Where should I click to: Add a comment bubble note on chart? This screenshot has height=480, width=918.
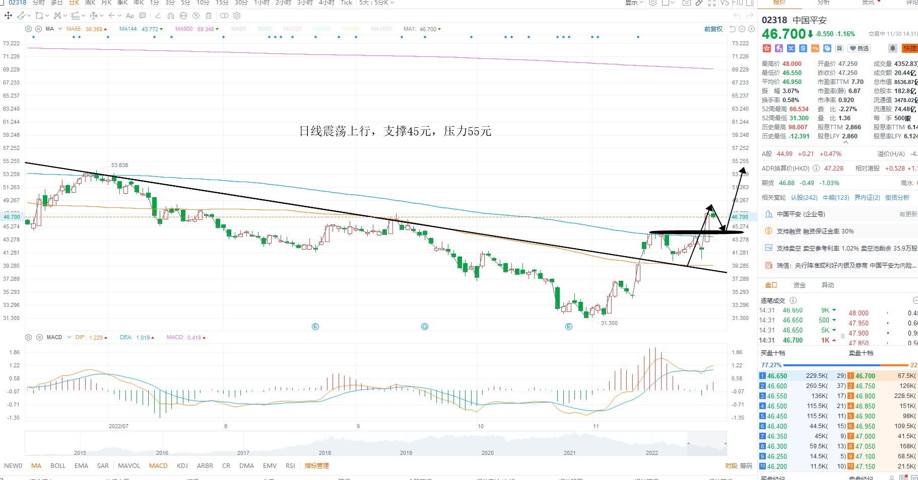click(143, 16)
